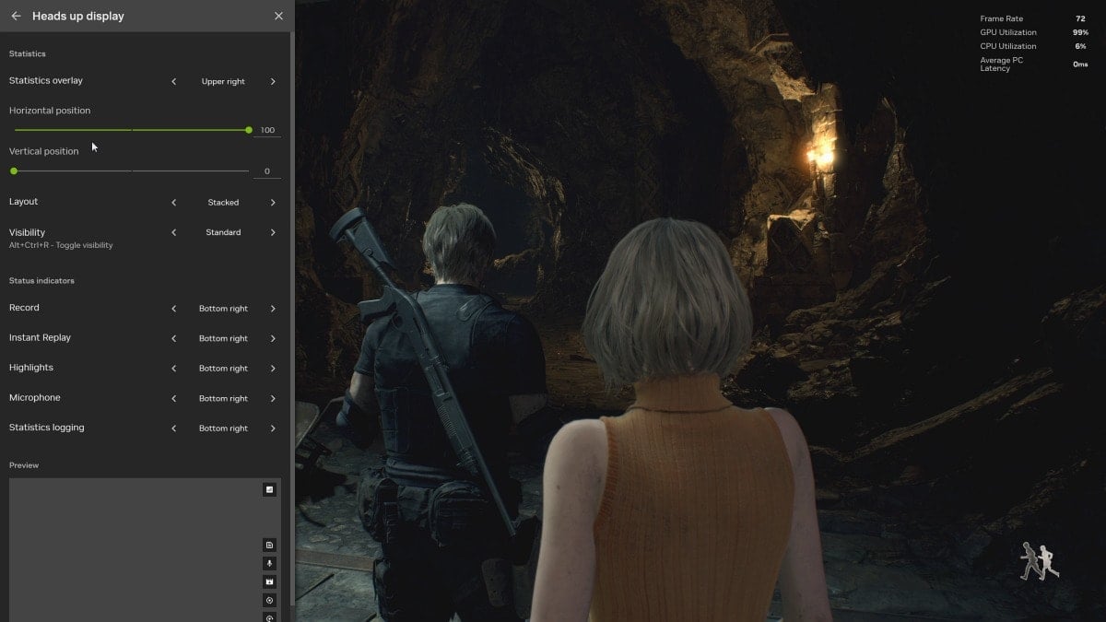This screenshot has height=622, width=1106.
Task: Click the Upper right overlay value
Action: pyautogui.click(x=223, y=81)
